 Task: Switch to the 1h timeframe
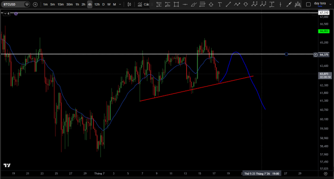pyautogui.click(x=77, y=4)
